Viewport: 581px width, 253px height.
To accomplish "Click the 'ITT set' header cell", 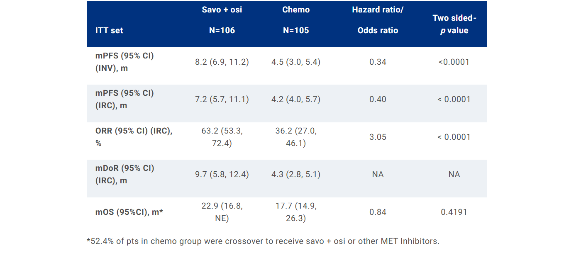I will pos(109,30).
